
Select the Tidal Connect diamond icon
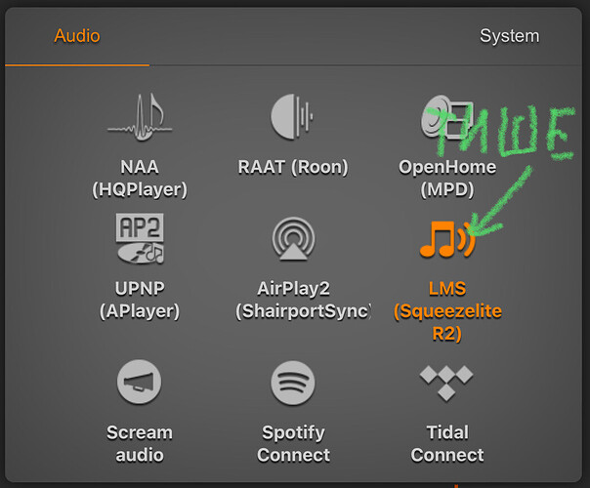[x=446, y=381]
